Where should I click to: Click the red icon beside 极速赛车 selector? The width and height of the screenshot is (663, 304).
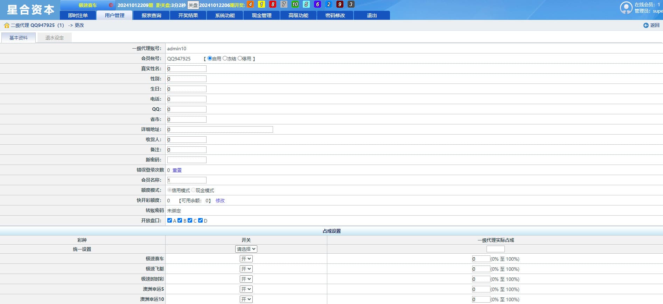click(x=111, y=5)
